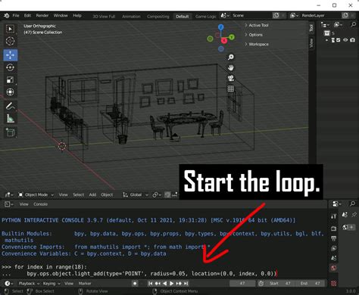
Task: Choose the Move tool
Action: point(10,55)
